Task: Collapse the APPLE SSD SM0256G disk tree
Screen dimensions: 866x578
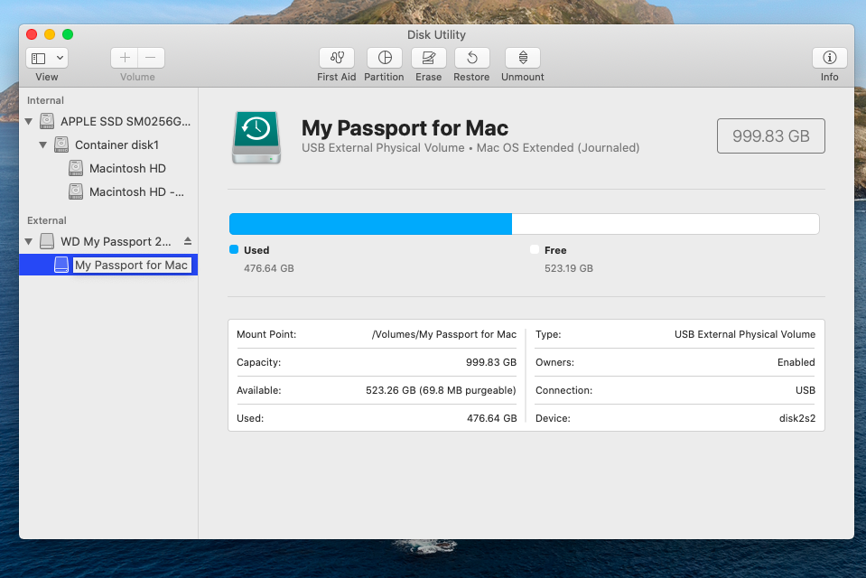Action: pos(29,121)
